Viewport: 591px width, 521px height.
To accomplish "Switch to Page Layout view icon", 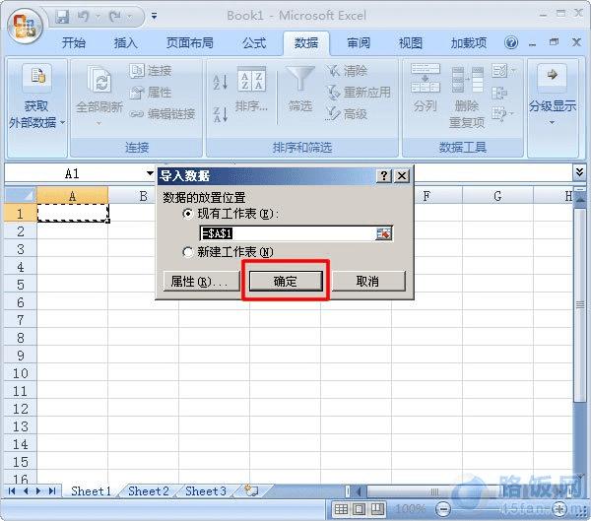I will pyautogui.click(x=359, y=510).
